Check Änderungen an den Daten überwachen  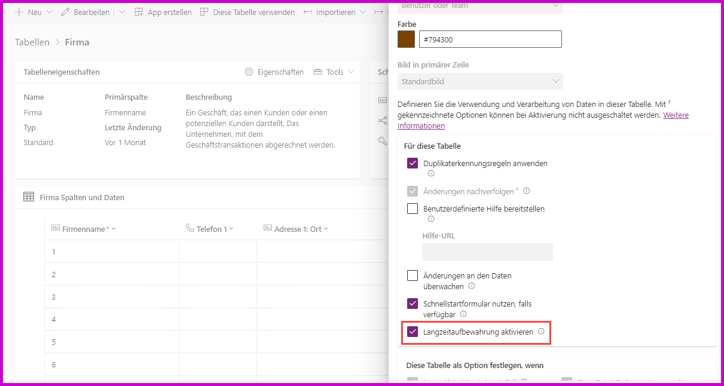click(x=411, y=276)
